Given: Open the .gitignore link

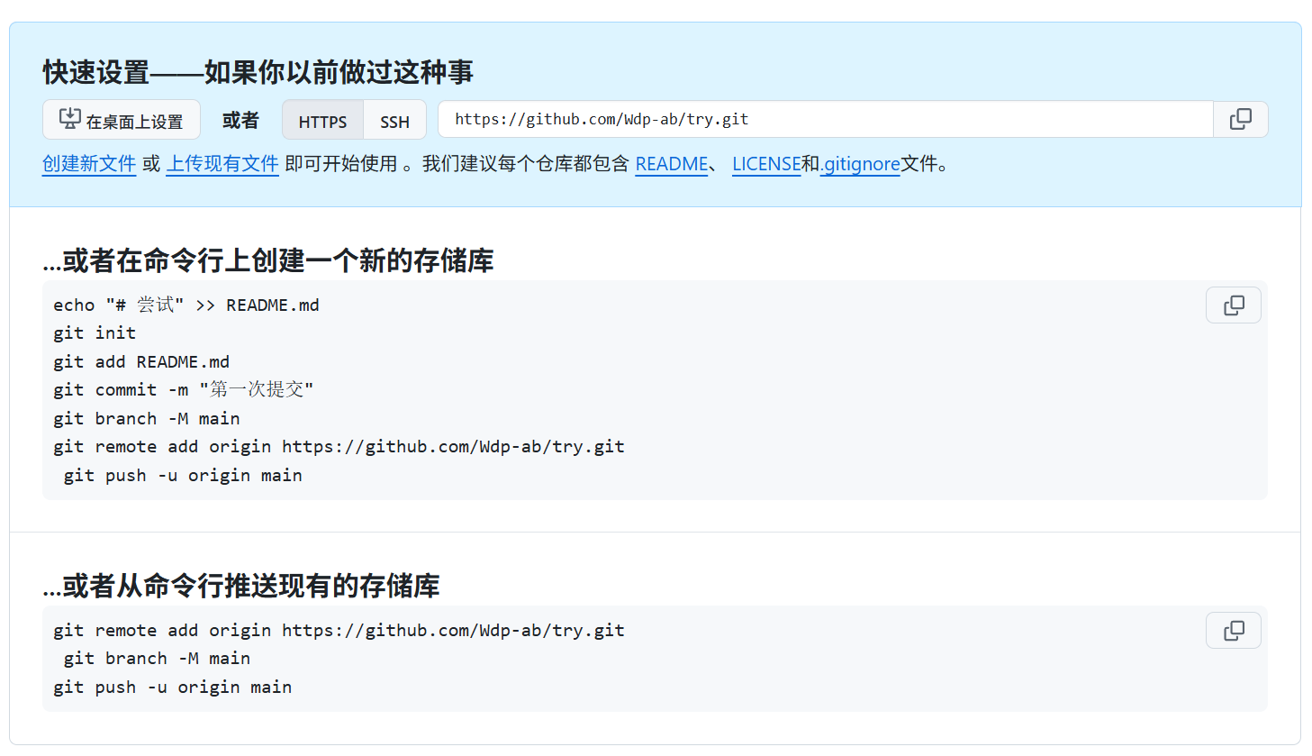Looking at the screenshot, I should click(861, 164).
